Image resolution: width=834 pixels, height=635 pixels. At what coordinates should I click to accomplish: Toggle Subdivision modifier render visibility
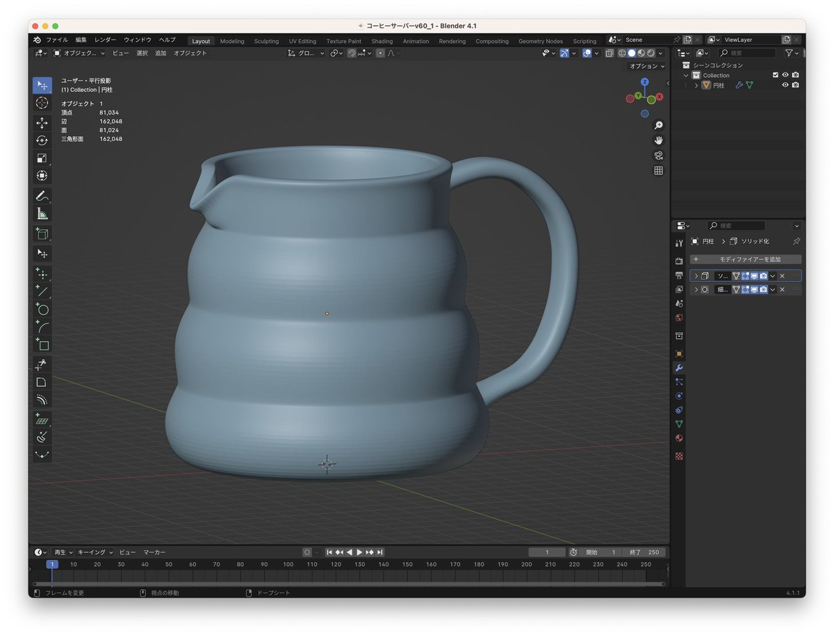coord(763,289)
